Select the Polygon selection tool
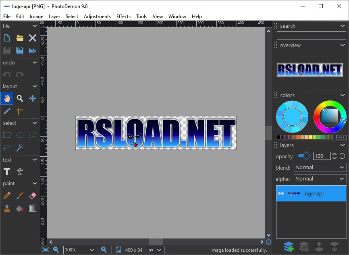Viewport: 349px width, 255px height. [33, 135]
